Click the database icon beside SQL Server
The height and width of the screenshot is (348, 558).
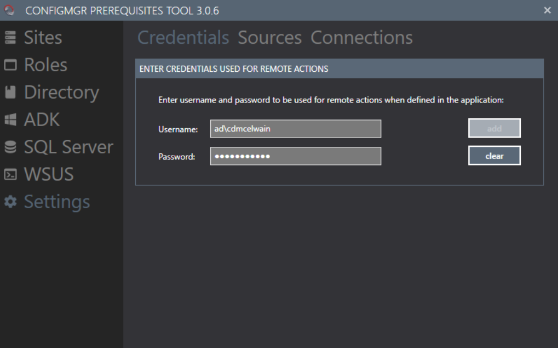pyautogui.click(x=10, y=147)
